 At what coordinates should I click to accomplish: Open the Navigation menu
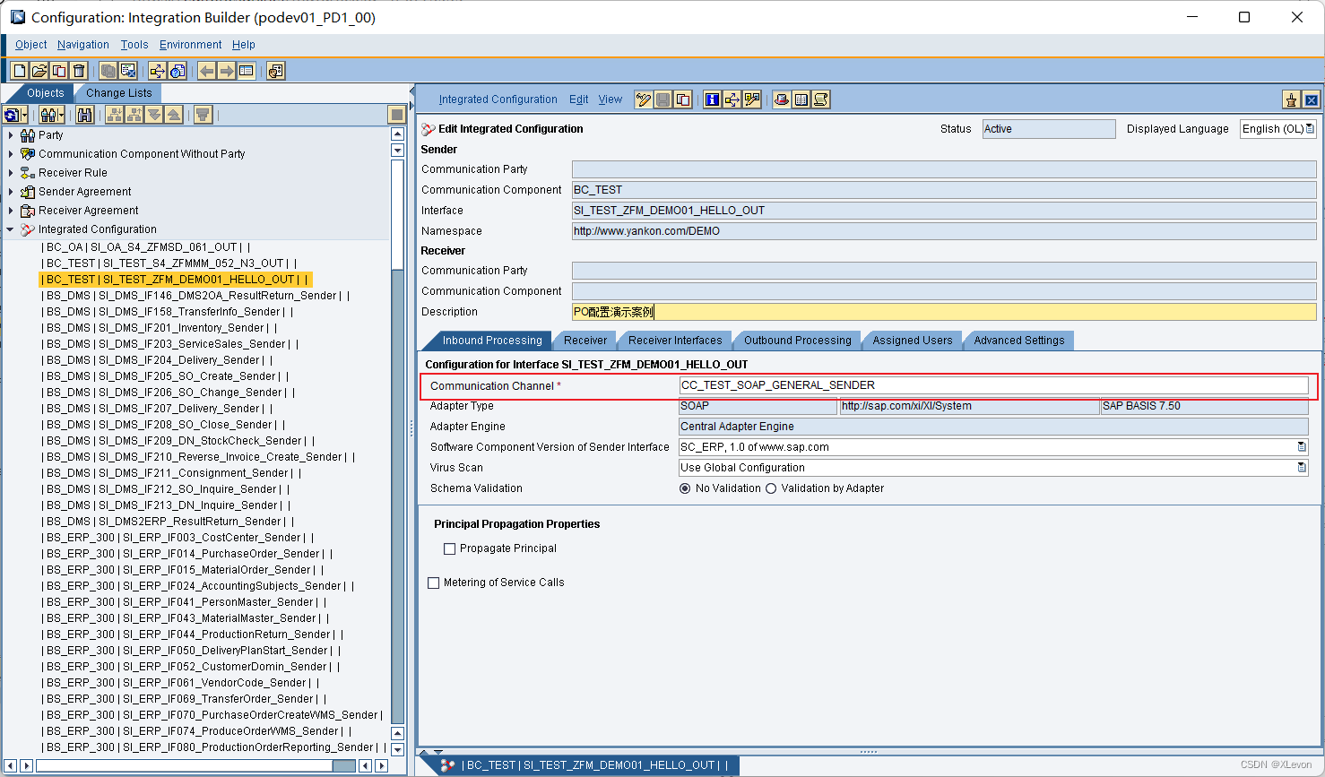[82, 45]
